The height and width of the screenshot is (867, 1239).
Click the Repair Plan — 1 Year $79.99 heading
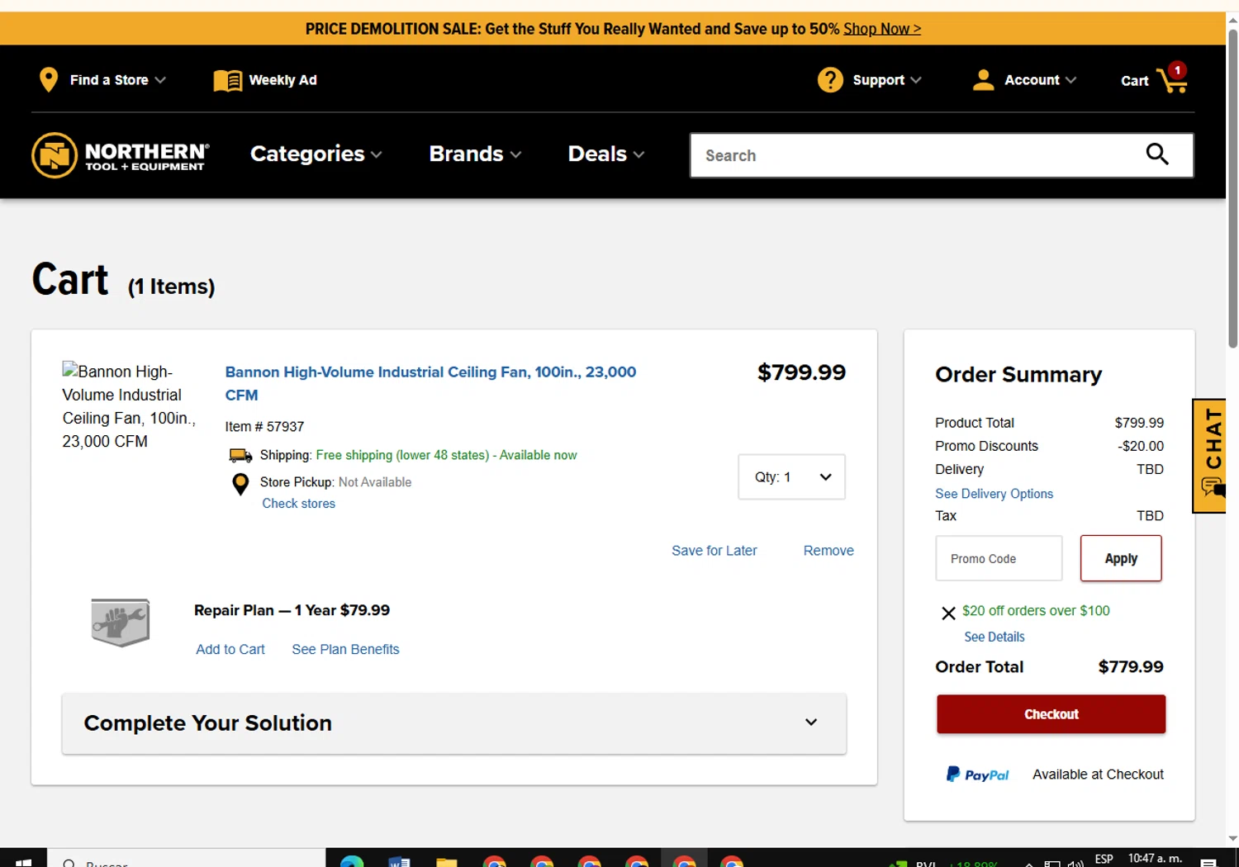click(x=292, y=610)
